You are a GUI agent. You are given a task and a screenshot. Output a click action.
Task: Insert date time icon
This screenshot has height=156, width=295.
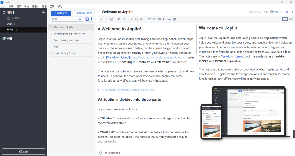174,19
